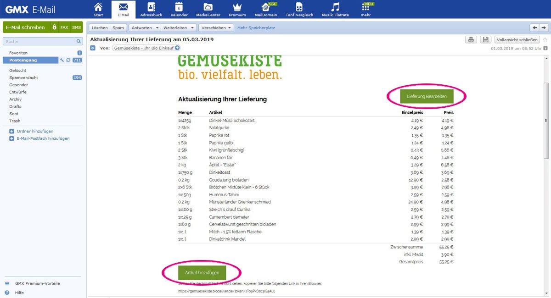This screenshot has height=298, width=551.
Task: Open the Adressbuch tab
Action: 151,9
